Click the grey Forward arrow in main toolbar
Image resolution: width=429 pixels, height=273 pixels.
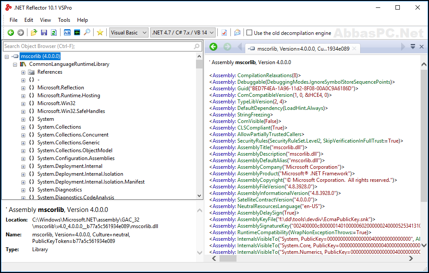pos(20,33)
